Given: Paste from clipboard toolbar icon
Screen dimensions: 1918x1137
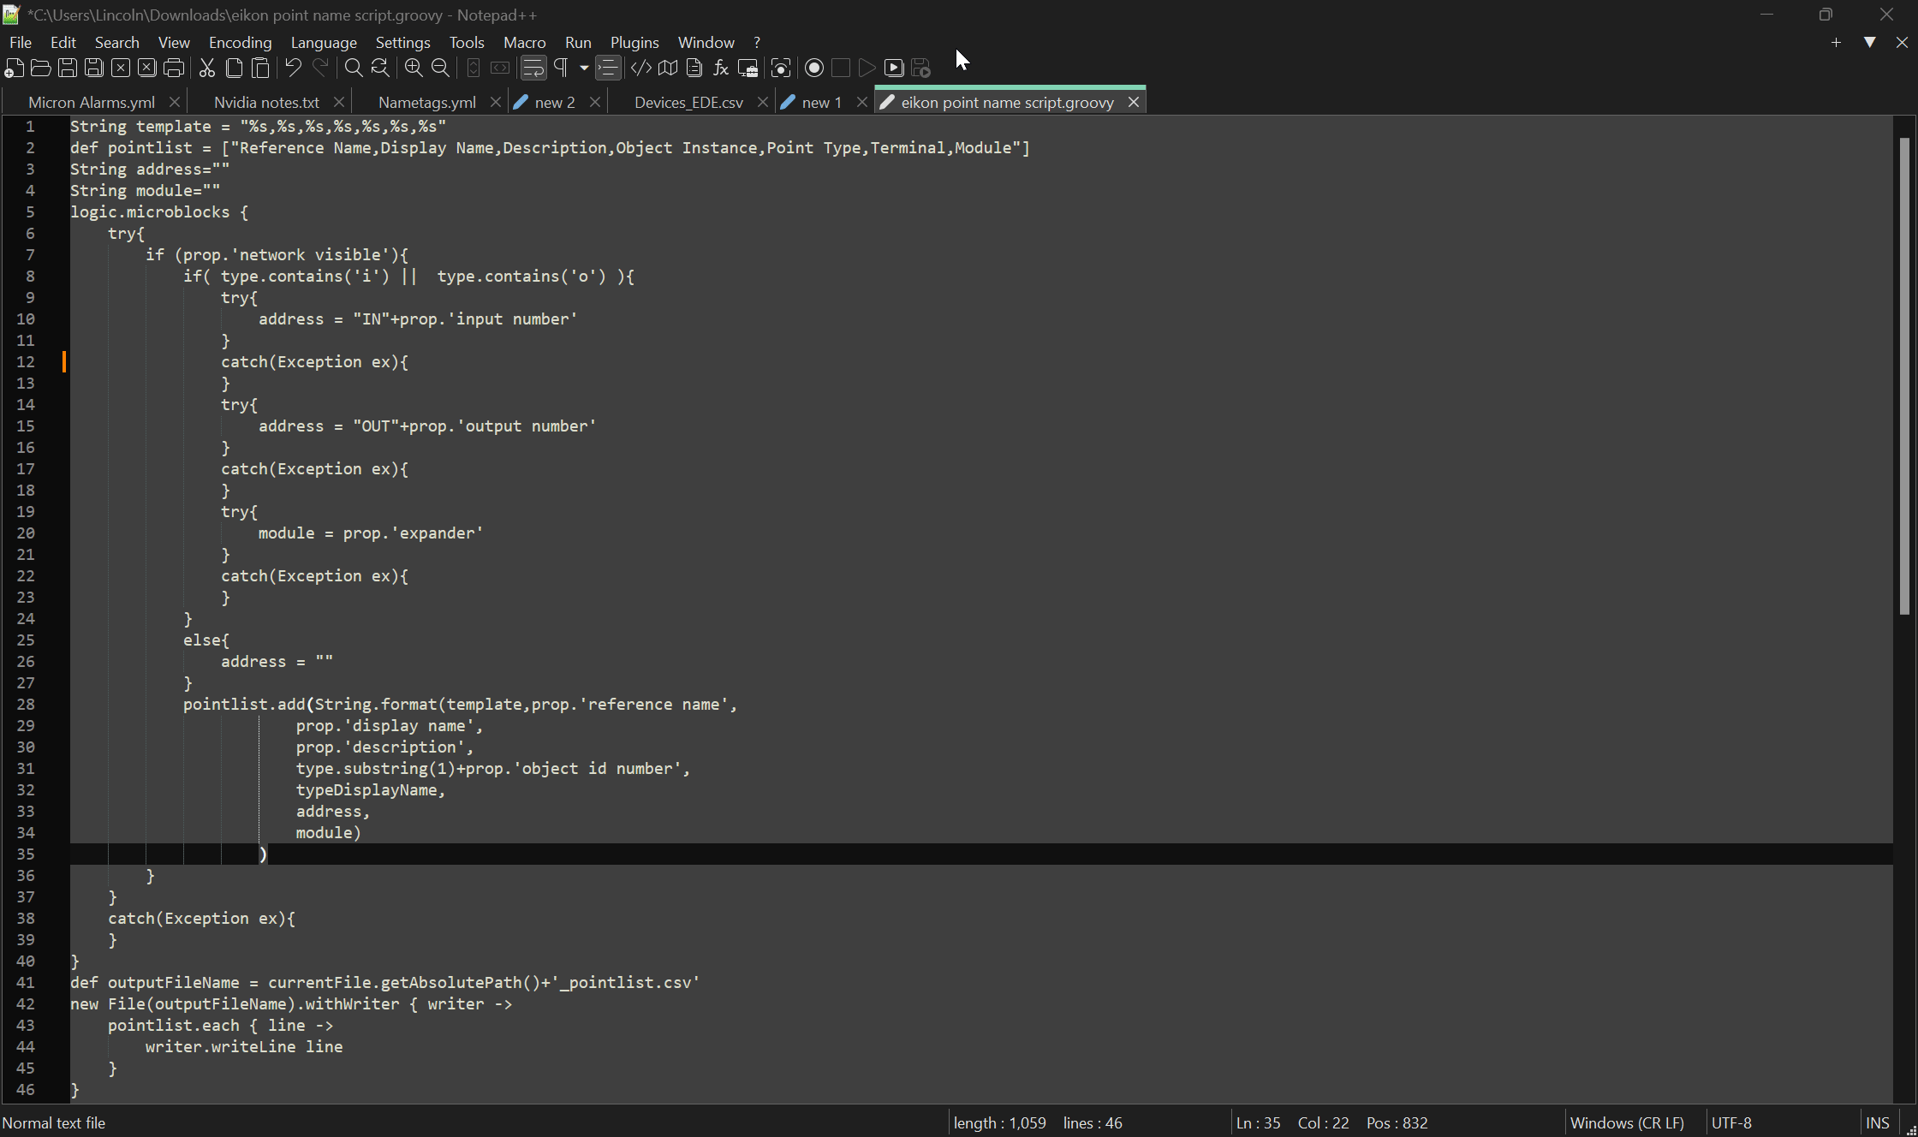Looking at the screenshot, I should (x=261, y=68).
